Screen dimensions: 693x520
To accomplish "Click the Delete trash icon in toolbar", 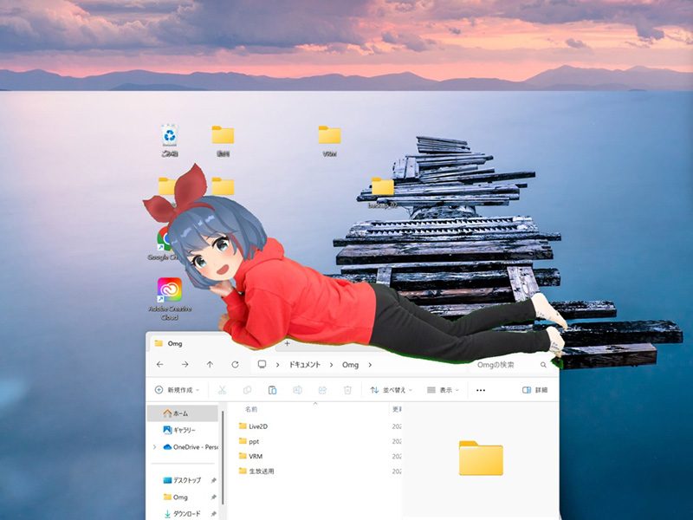I will [346, 391].
